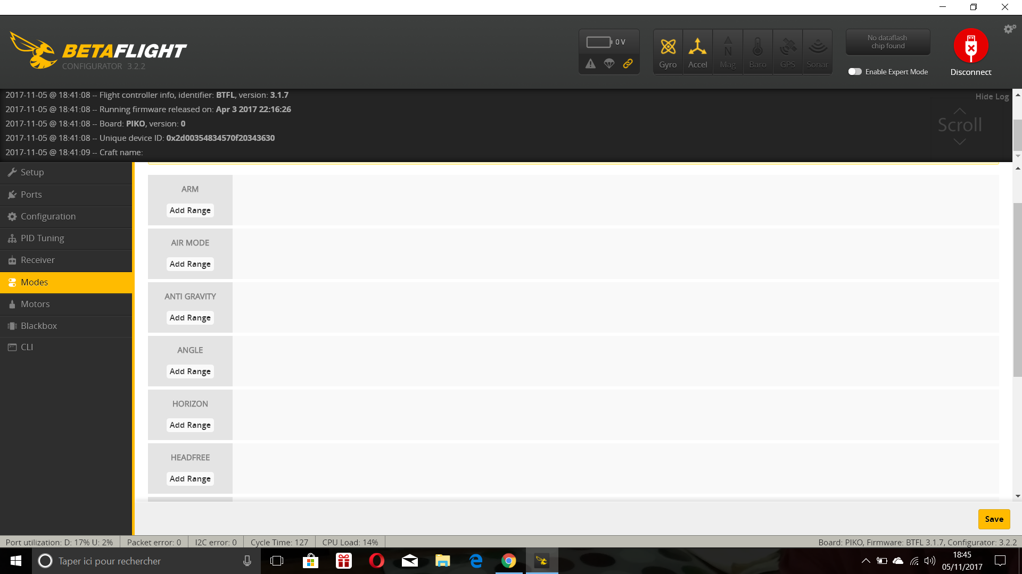Add Range for ANGLE mode
Image resolution: width=1022 pixels, height=574 pixels.
pos(190,372)
